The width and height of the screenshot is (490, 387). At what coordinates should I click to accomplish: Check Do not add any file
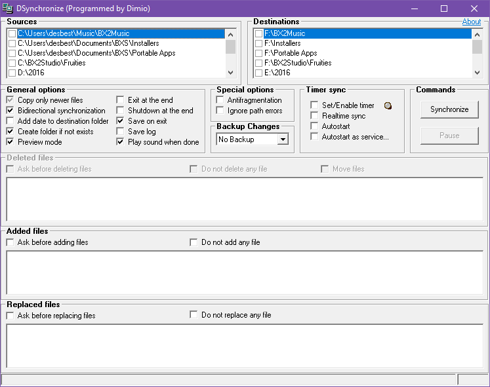coord(194,242)
